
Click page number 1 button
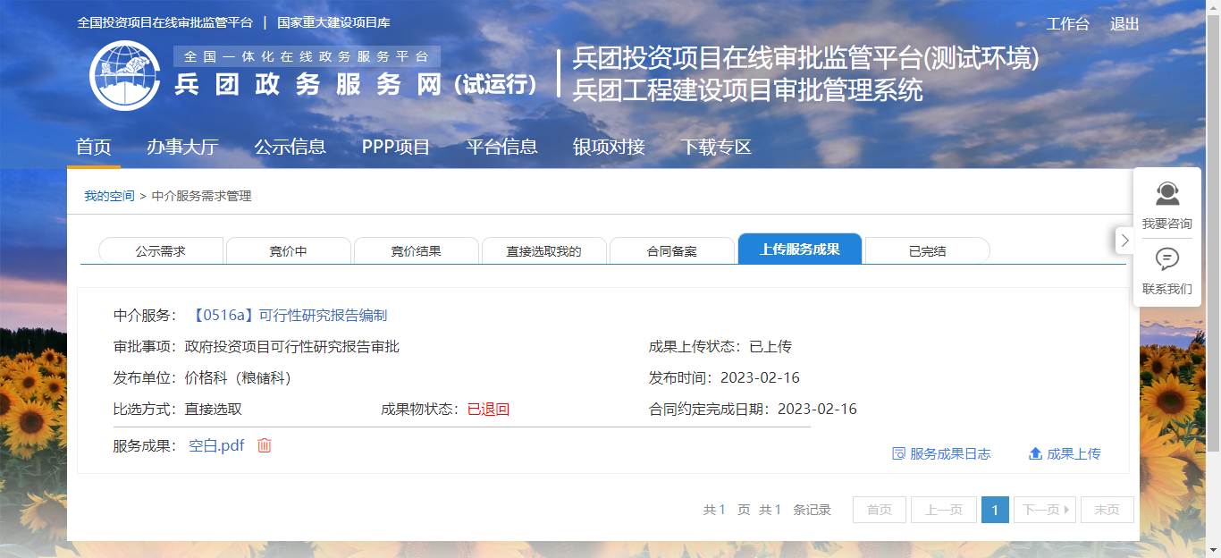pos(995,510)
